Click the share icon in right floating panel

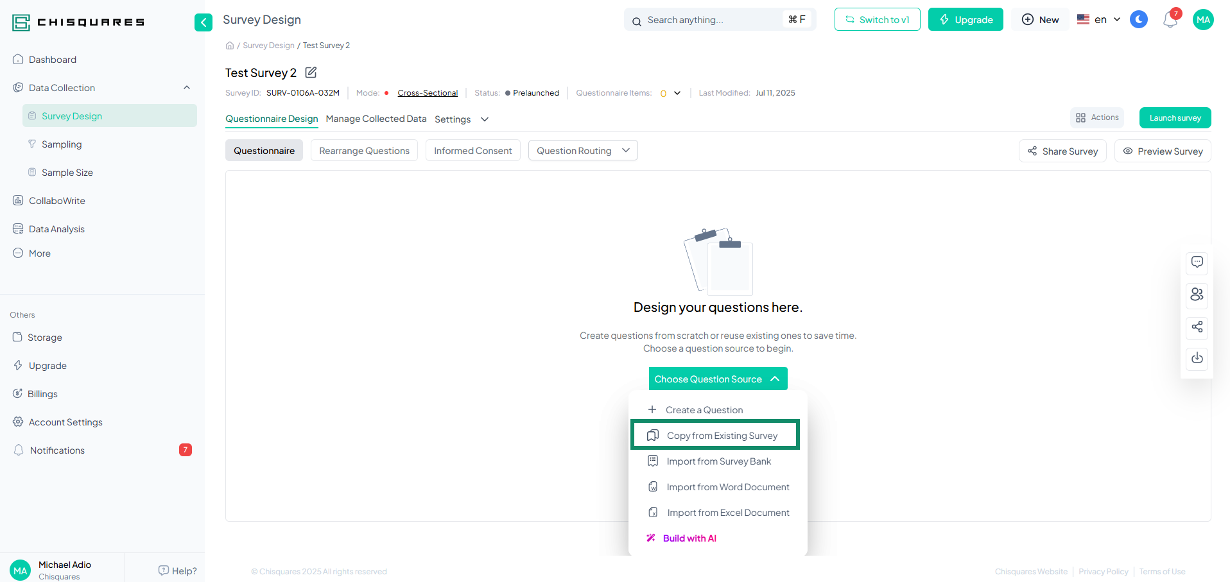[x=1197, y=327]
